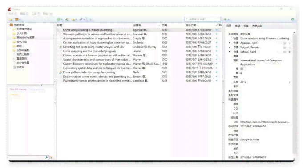This screenshot has height=168, width=303.
Task: Click the Add Item by Identifier wand icon
Action: click(x=67, y=19)
